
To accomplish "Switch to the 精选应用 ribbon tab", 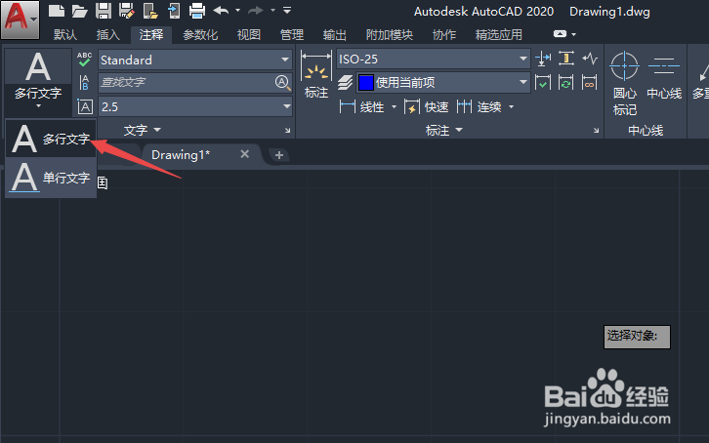I will click(x=499, y=35).
